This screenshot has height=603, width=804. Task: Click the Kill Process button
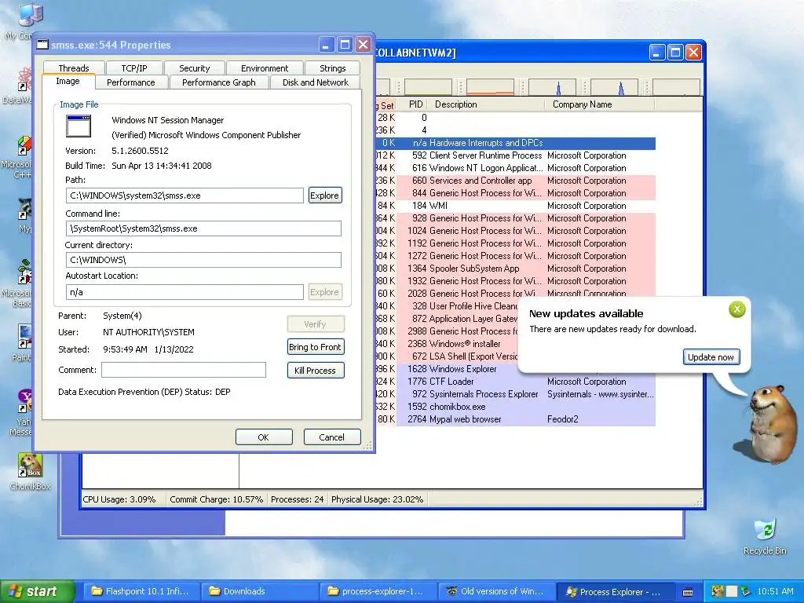[x=315, y=371]
